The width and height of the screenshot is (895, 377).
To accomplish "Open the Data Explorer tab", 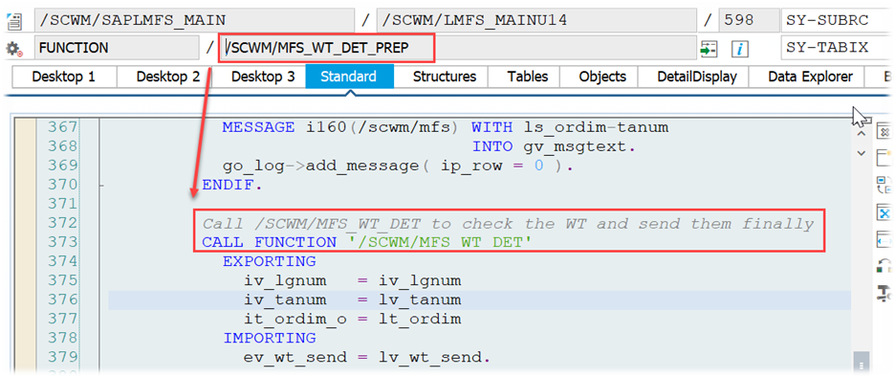I will 811,77.
